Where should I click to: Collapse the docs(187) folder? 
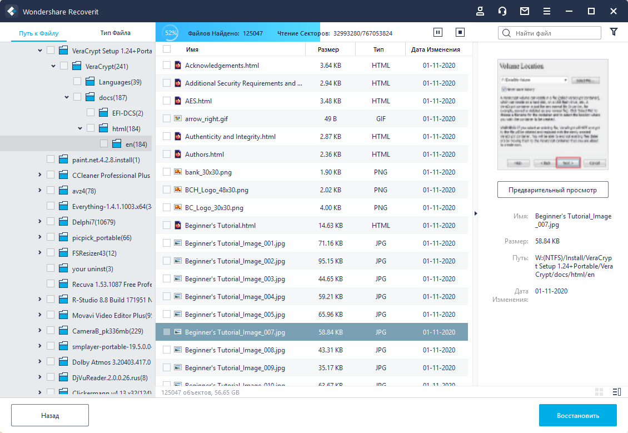(x=67, y=97)
